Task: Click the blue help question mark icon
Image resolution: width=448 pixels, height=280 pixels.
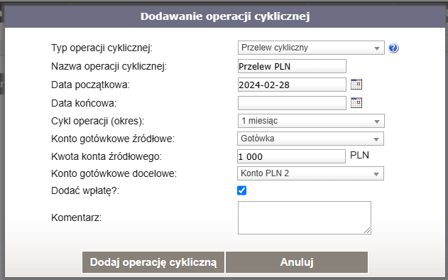Action: (x=393, y=48)
